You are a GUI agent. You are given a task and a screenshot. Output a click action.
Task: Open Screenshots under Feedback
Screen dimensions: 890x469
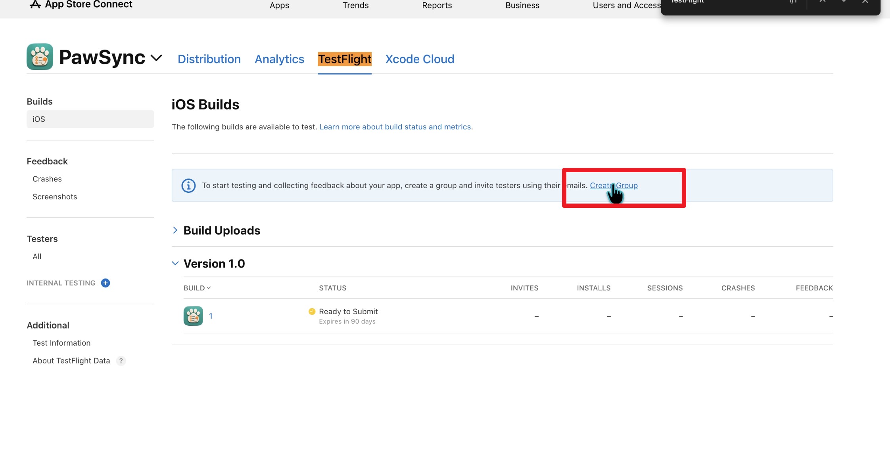pos(55,197)
